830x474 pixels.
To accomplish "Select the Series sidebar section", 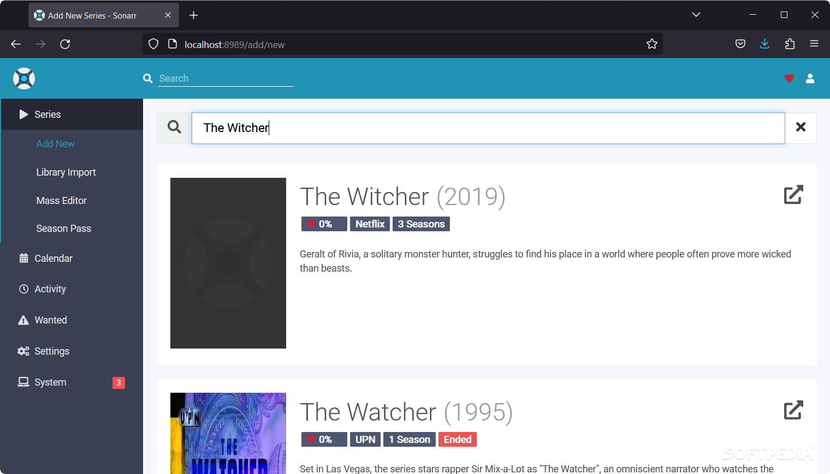I will (x=72, y=115).
